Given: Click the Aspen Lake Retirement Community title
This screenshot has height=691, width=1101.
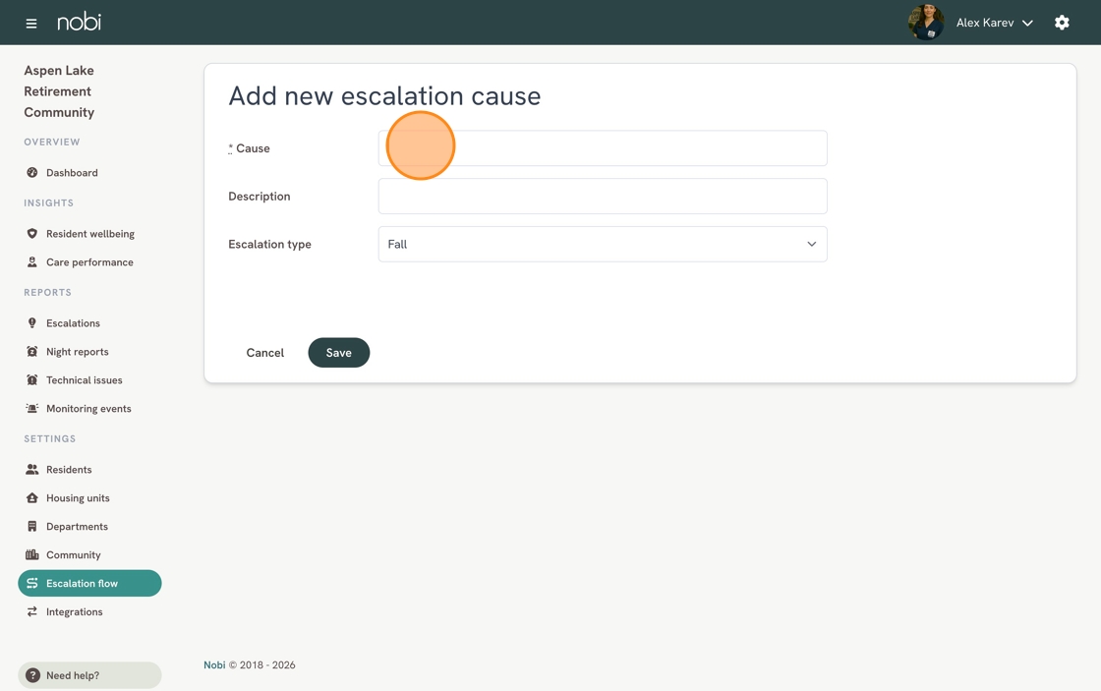Looking at the screenshot, I should [59, 91].
